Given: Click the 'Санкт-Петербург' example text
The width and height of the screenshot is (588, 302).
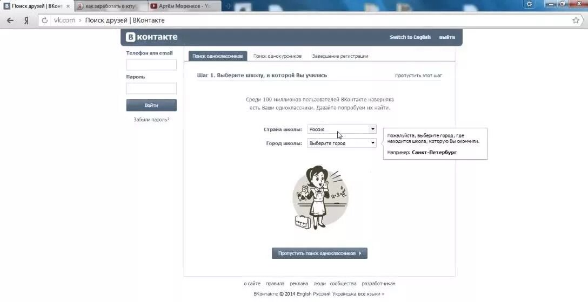Looking at the screenshot, I should click(435, 153).
